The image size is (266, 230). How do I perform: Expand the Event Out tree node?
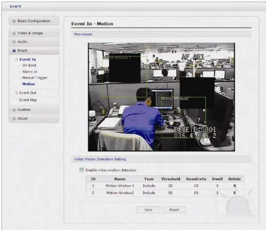(x=17, y=93)
